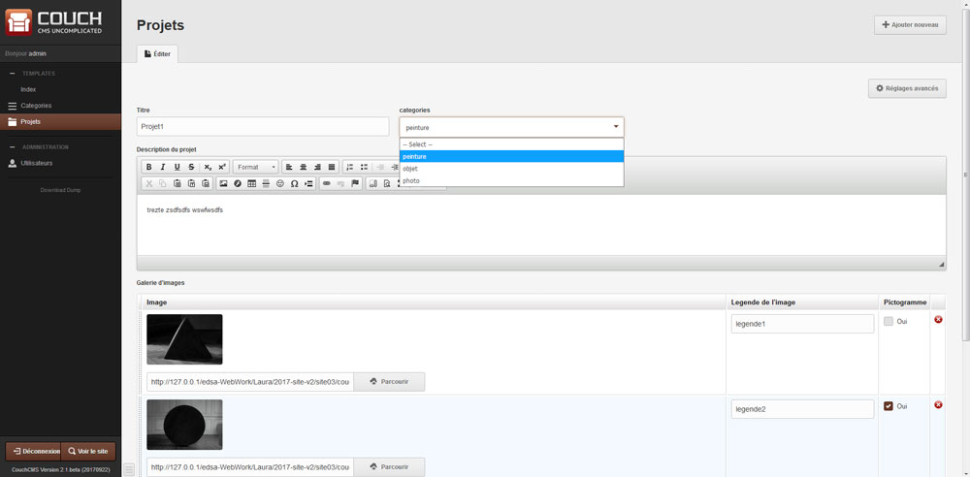This screenshot has width=970, height=477.
Task: Align text right in the editor
Action: (317, 167)
